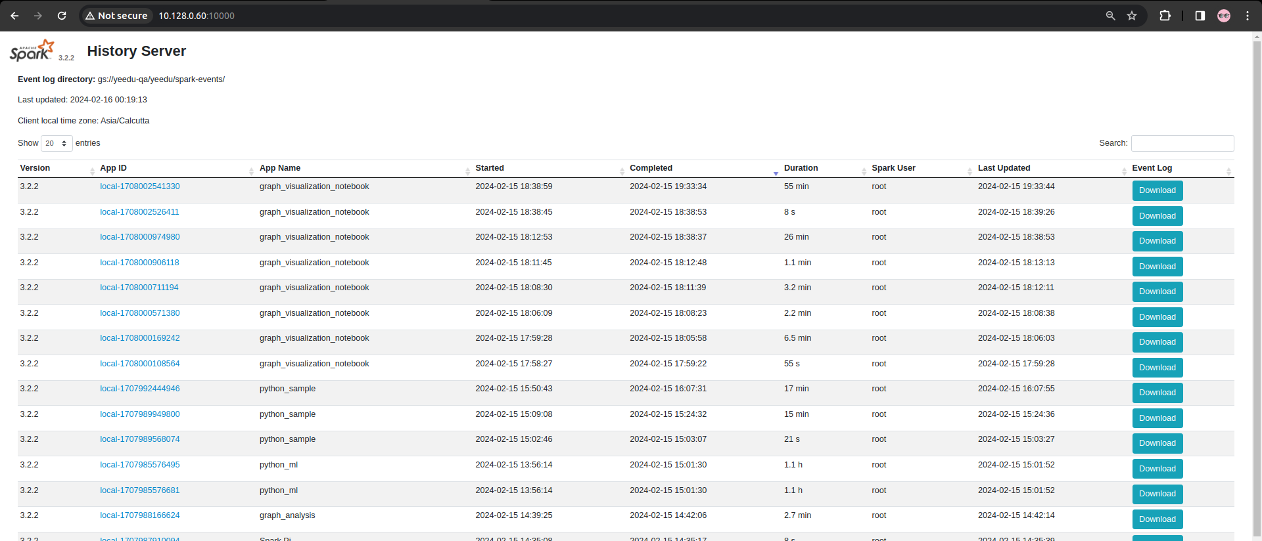Download event log for local-1707985576681
1262x541 pixels.
1157,494
